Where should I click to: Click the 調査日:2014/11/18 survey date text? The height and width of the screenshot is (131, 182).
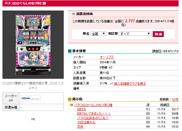165,51
